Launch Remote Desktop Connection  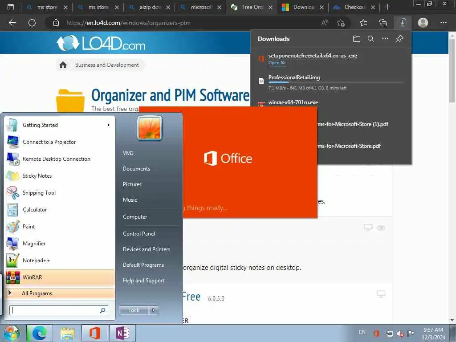[60, 159]
